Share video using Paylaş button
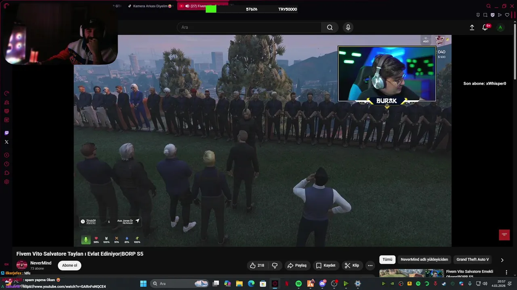The height and width of the screenshot is (290, 517). click(x=297, y=265)
